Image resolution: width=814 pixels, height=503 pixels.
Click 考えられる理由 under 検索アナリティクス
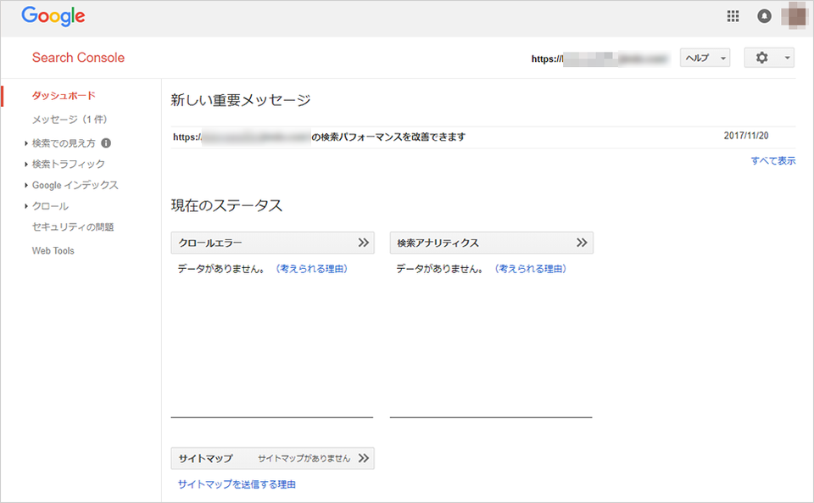530,269
